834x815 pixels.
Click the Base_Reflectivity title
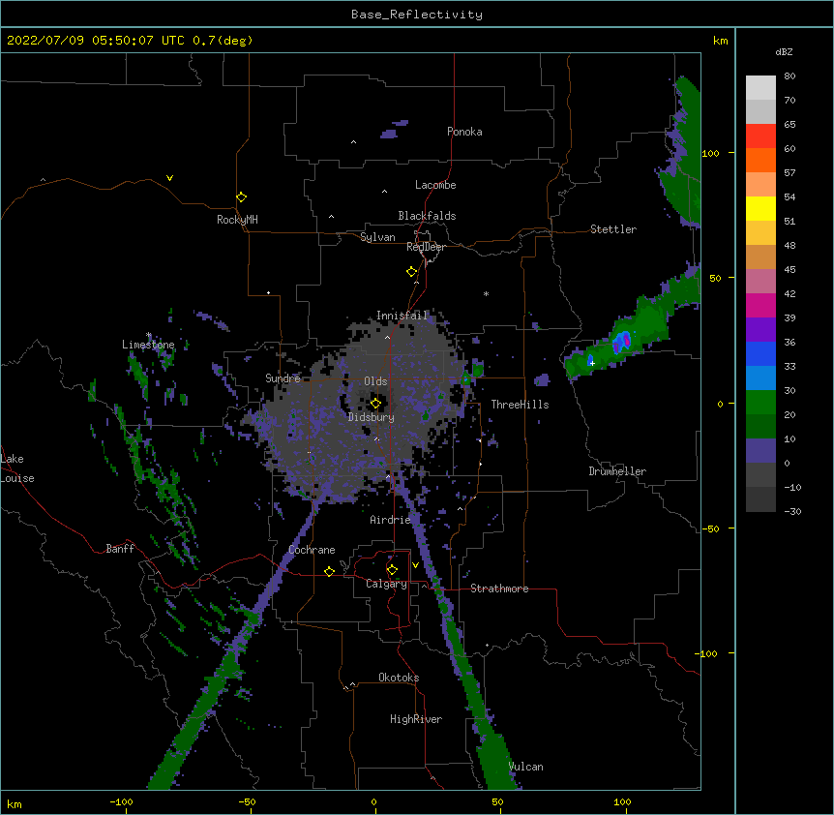click(417, 15)
